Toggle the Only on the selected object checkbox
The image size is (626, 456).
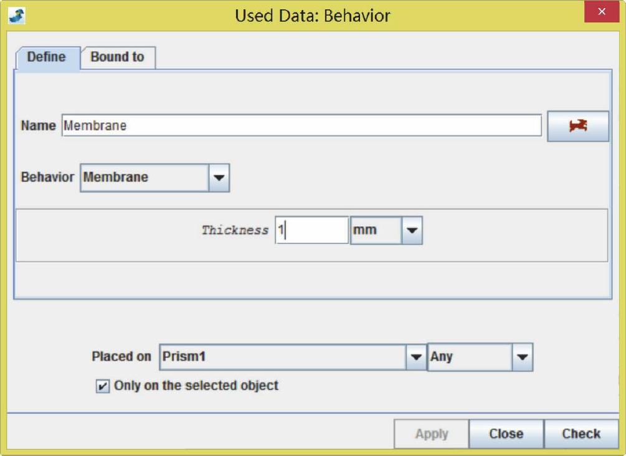coord(102,386)
